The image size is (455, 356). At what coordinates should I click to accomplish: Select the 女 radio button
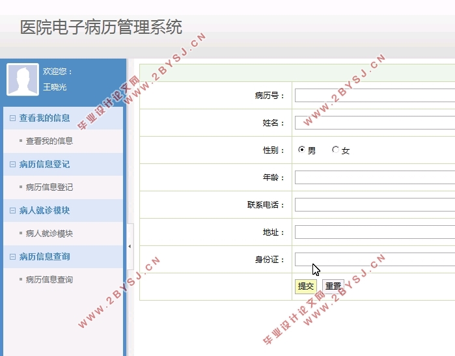coord(335,150)
